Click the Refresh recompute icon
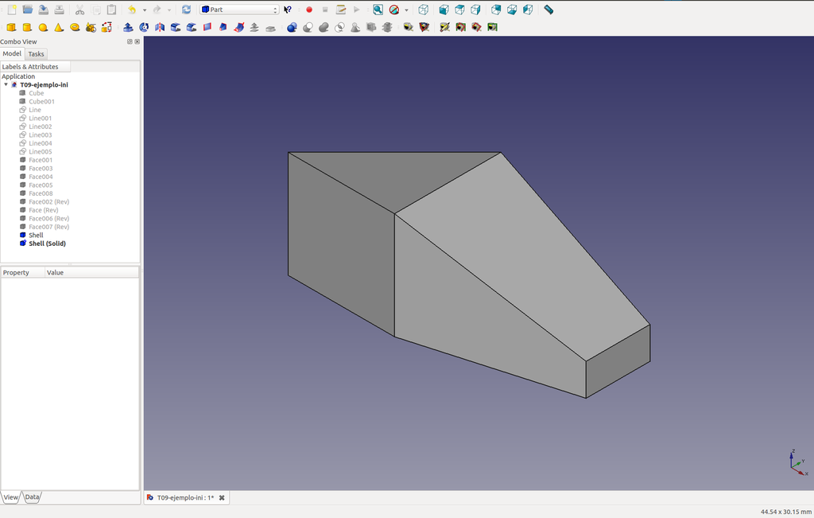 tap(186, 10)
